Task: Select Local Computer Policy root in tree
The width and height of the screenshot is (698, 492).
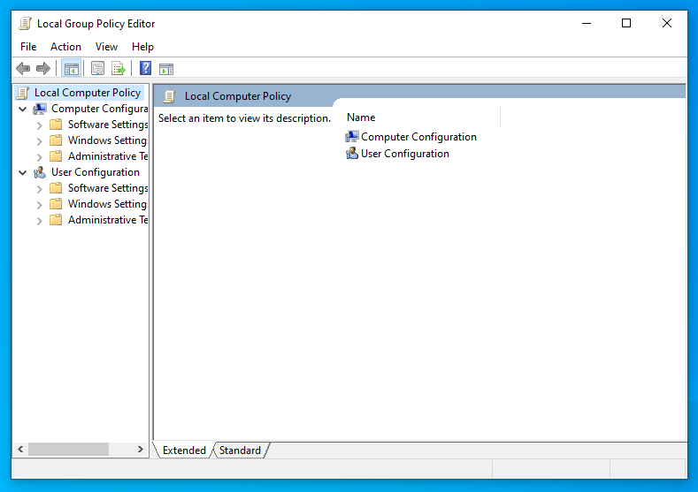Action: (x=88, y=93)
